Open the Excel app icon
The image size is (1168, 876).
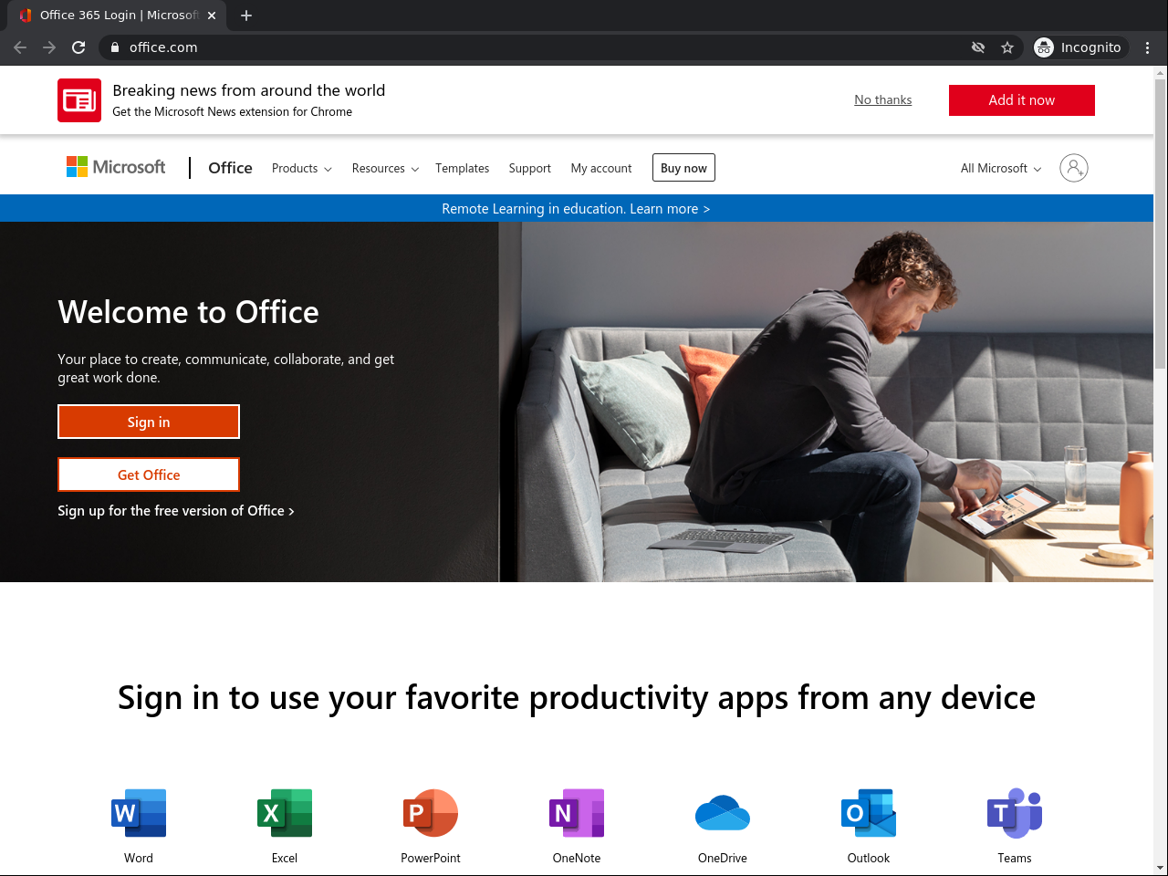(285, 813)
